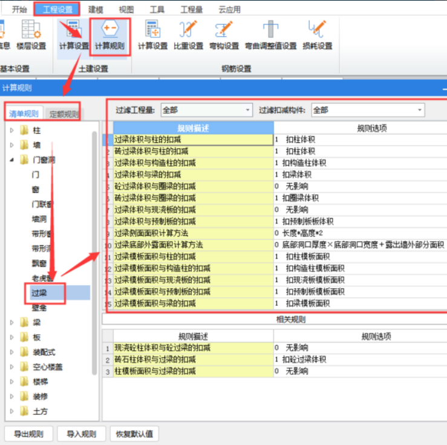Open 损耗设置 icon
Viewport: 447px width, 445px height.
pos(317,35)
